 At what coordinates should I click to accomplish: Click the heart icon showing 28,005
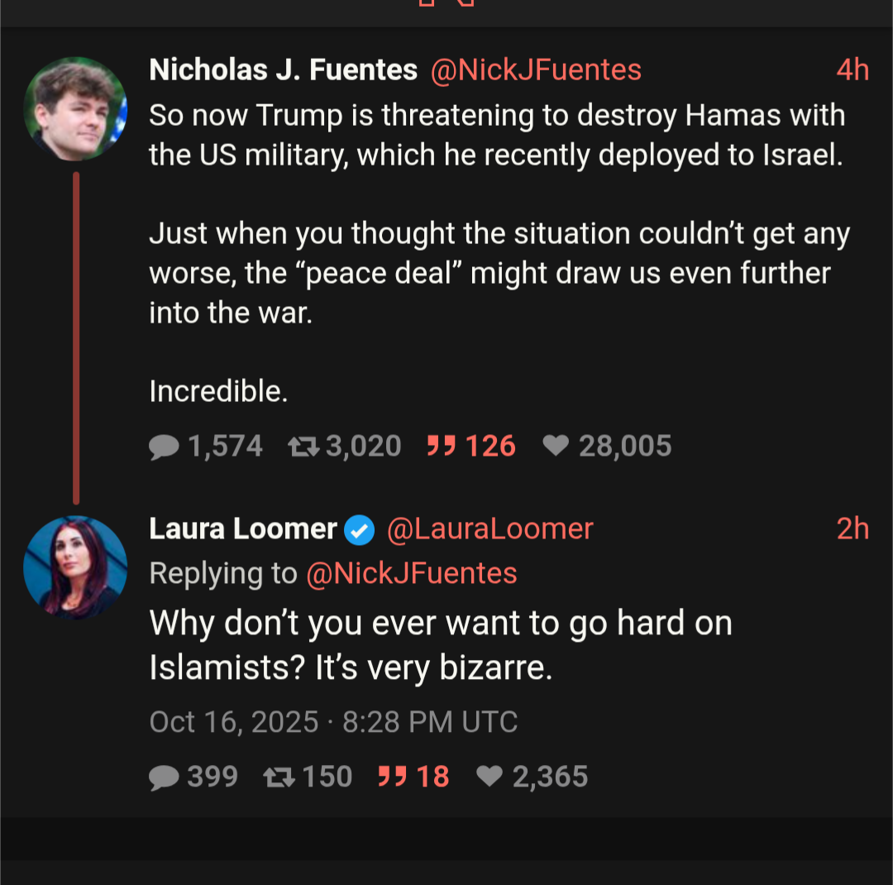tap(556, 447)
